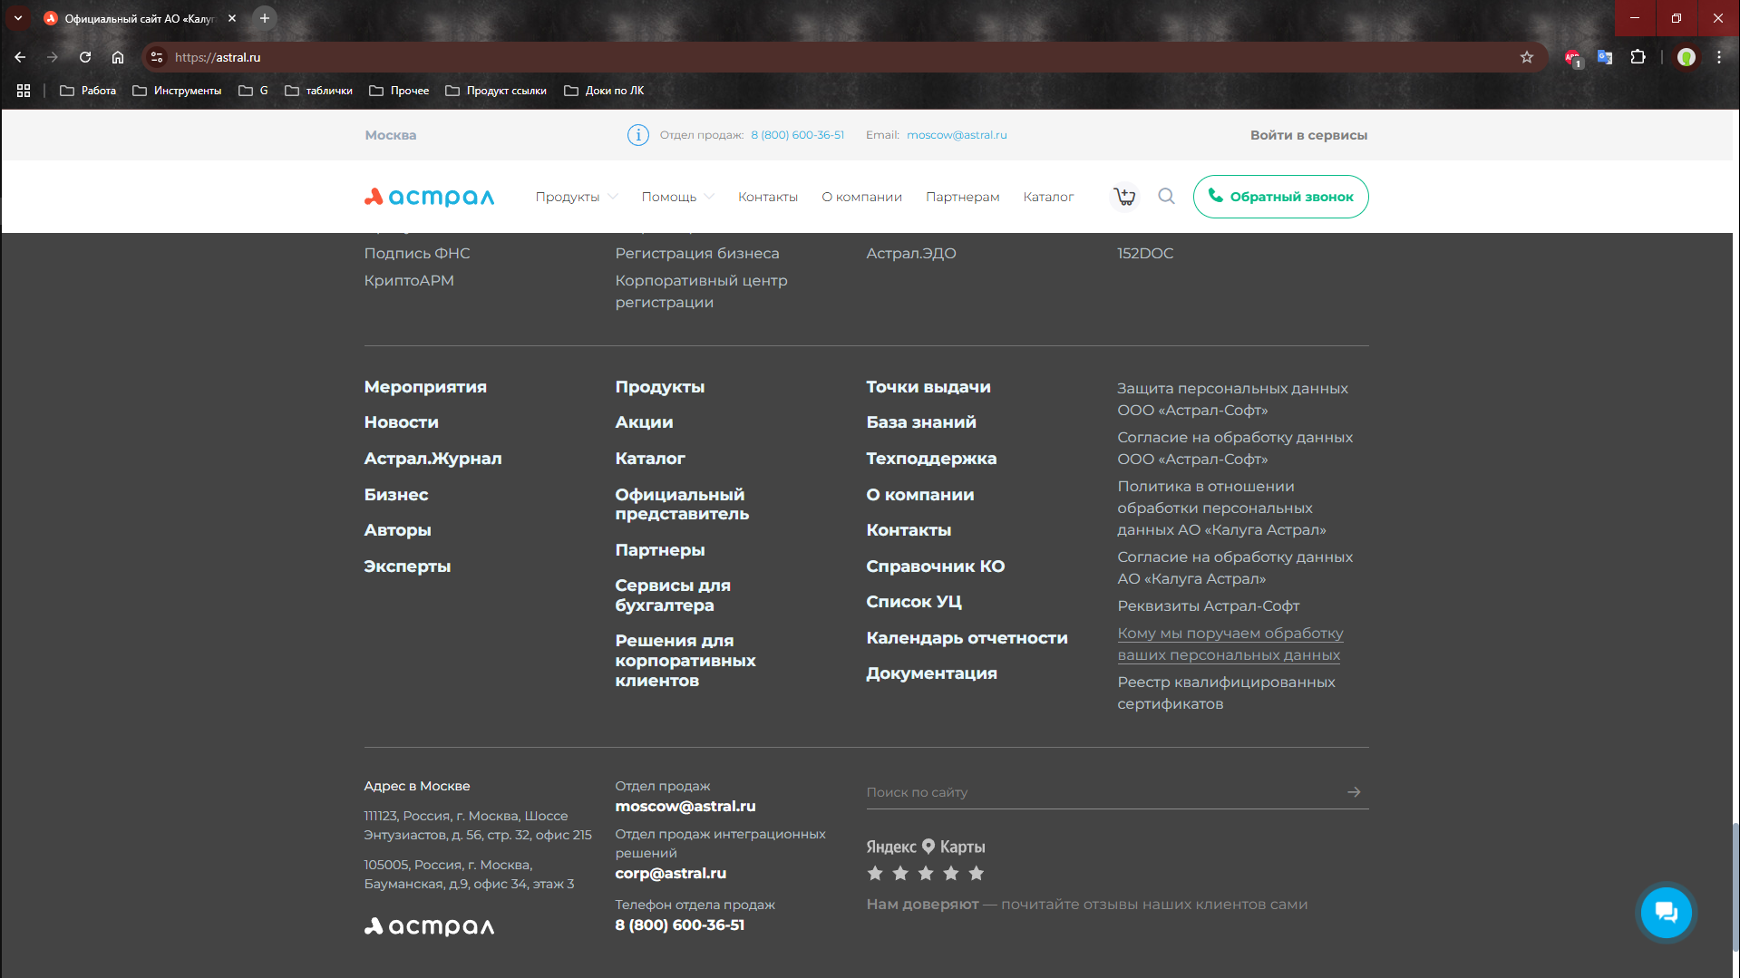This screenshot has width=1740, height=978.
Task: Open Справочник КО footer link
Action: click(x=935, y=566)
